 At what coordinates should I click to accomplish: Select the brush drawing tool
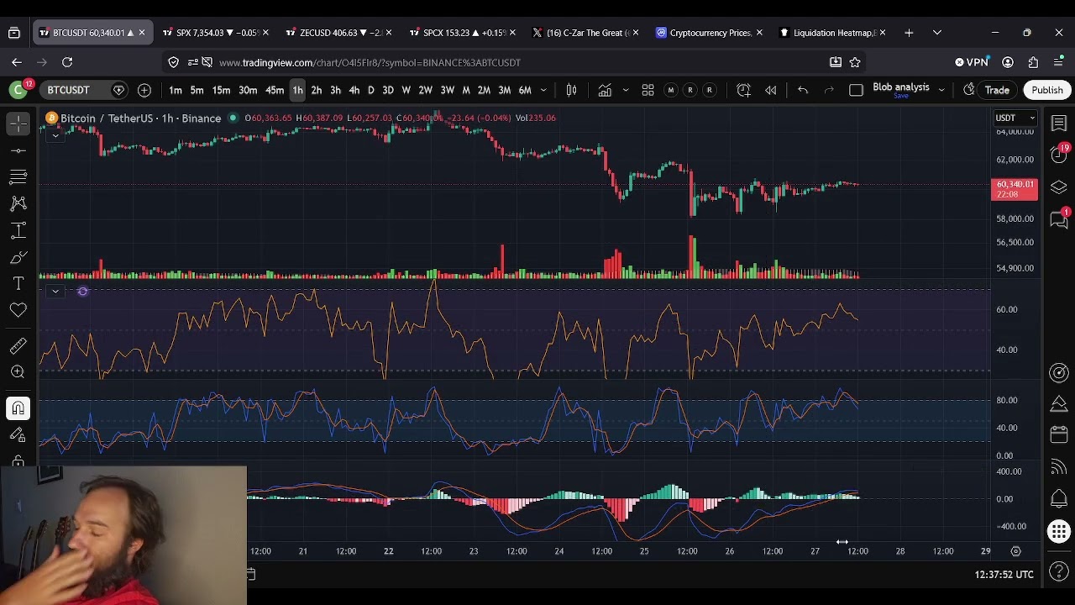tap(18, 257)
